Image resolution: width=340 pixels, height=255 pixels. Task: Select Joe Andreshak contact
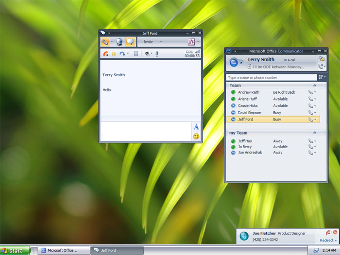(x=250, y=153)
